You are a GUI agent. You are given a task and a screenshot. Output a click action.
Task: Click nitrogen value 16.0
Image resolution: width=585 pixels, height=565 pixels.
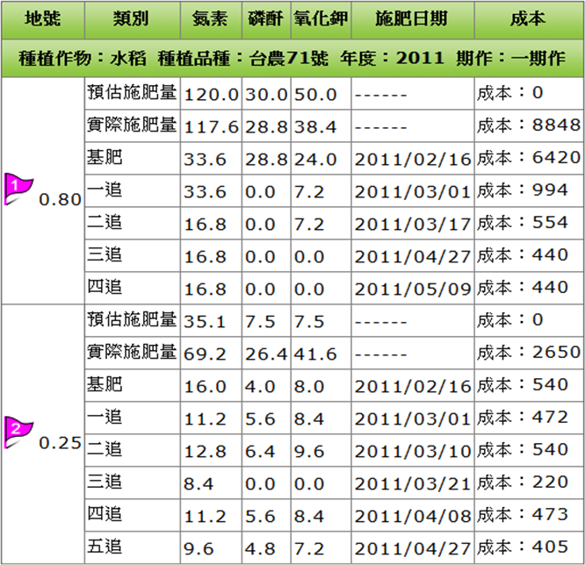(205, 387)
